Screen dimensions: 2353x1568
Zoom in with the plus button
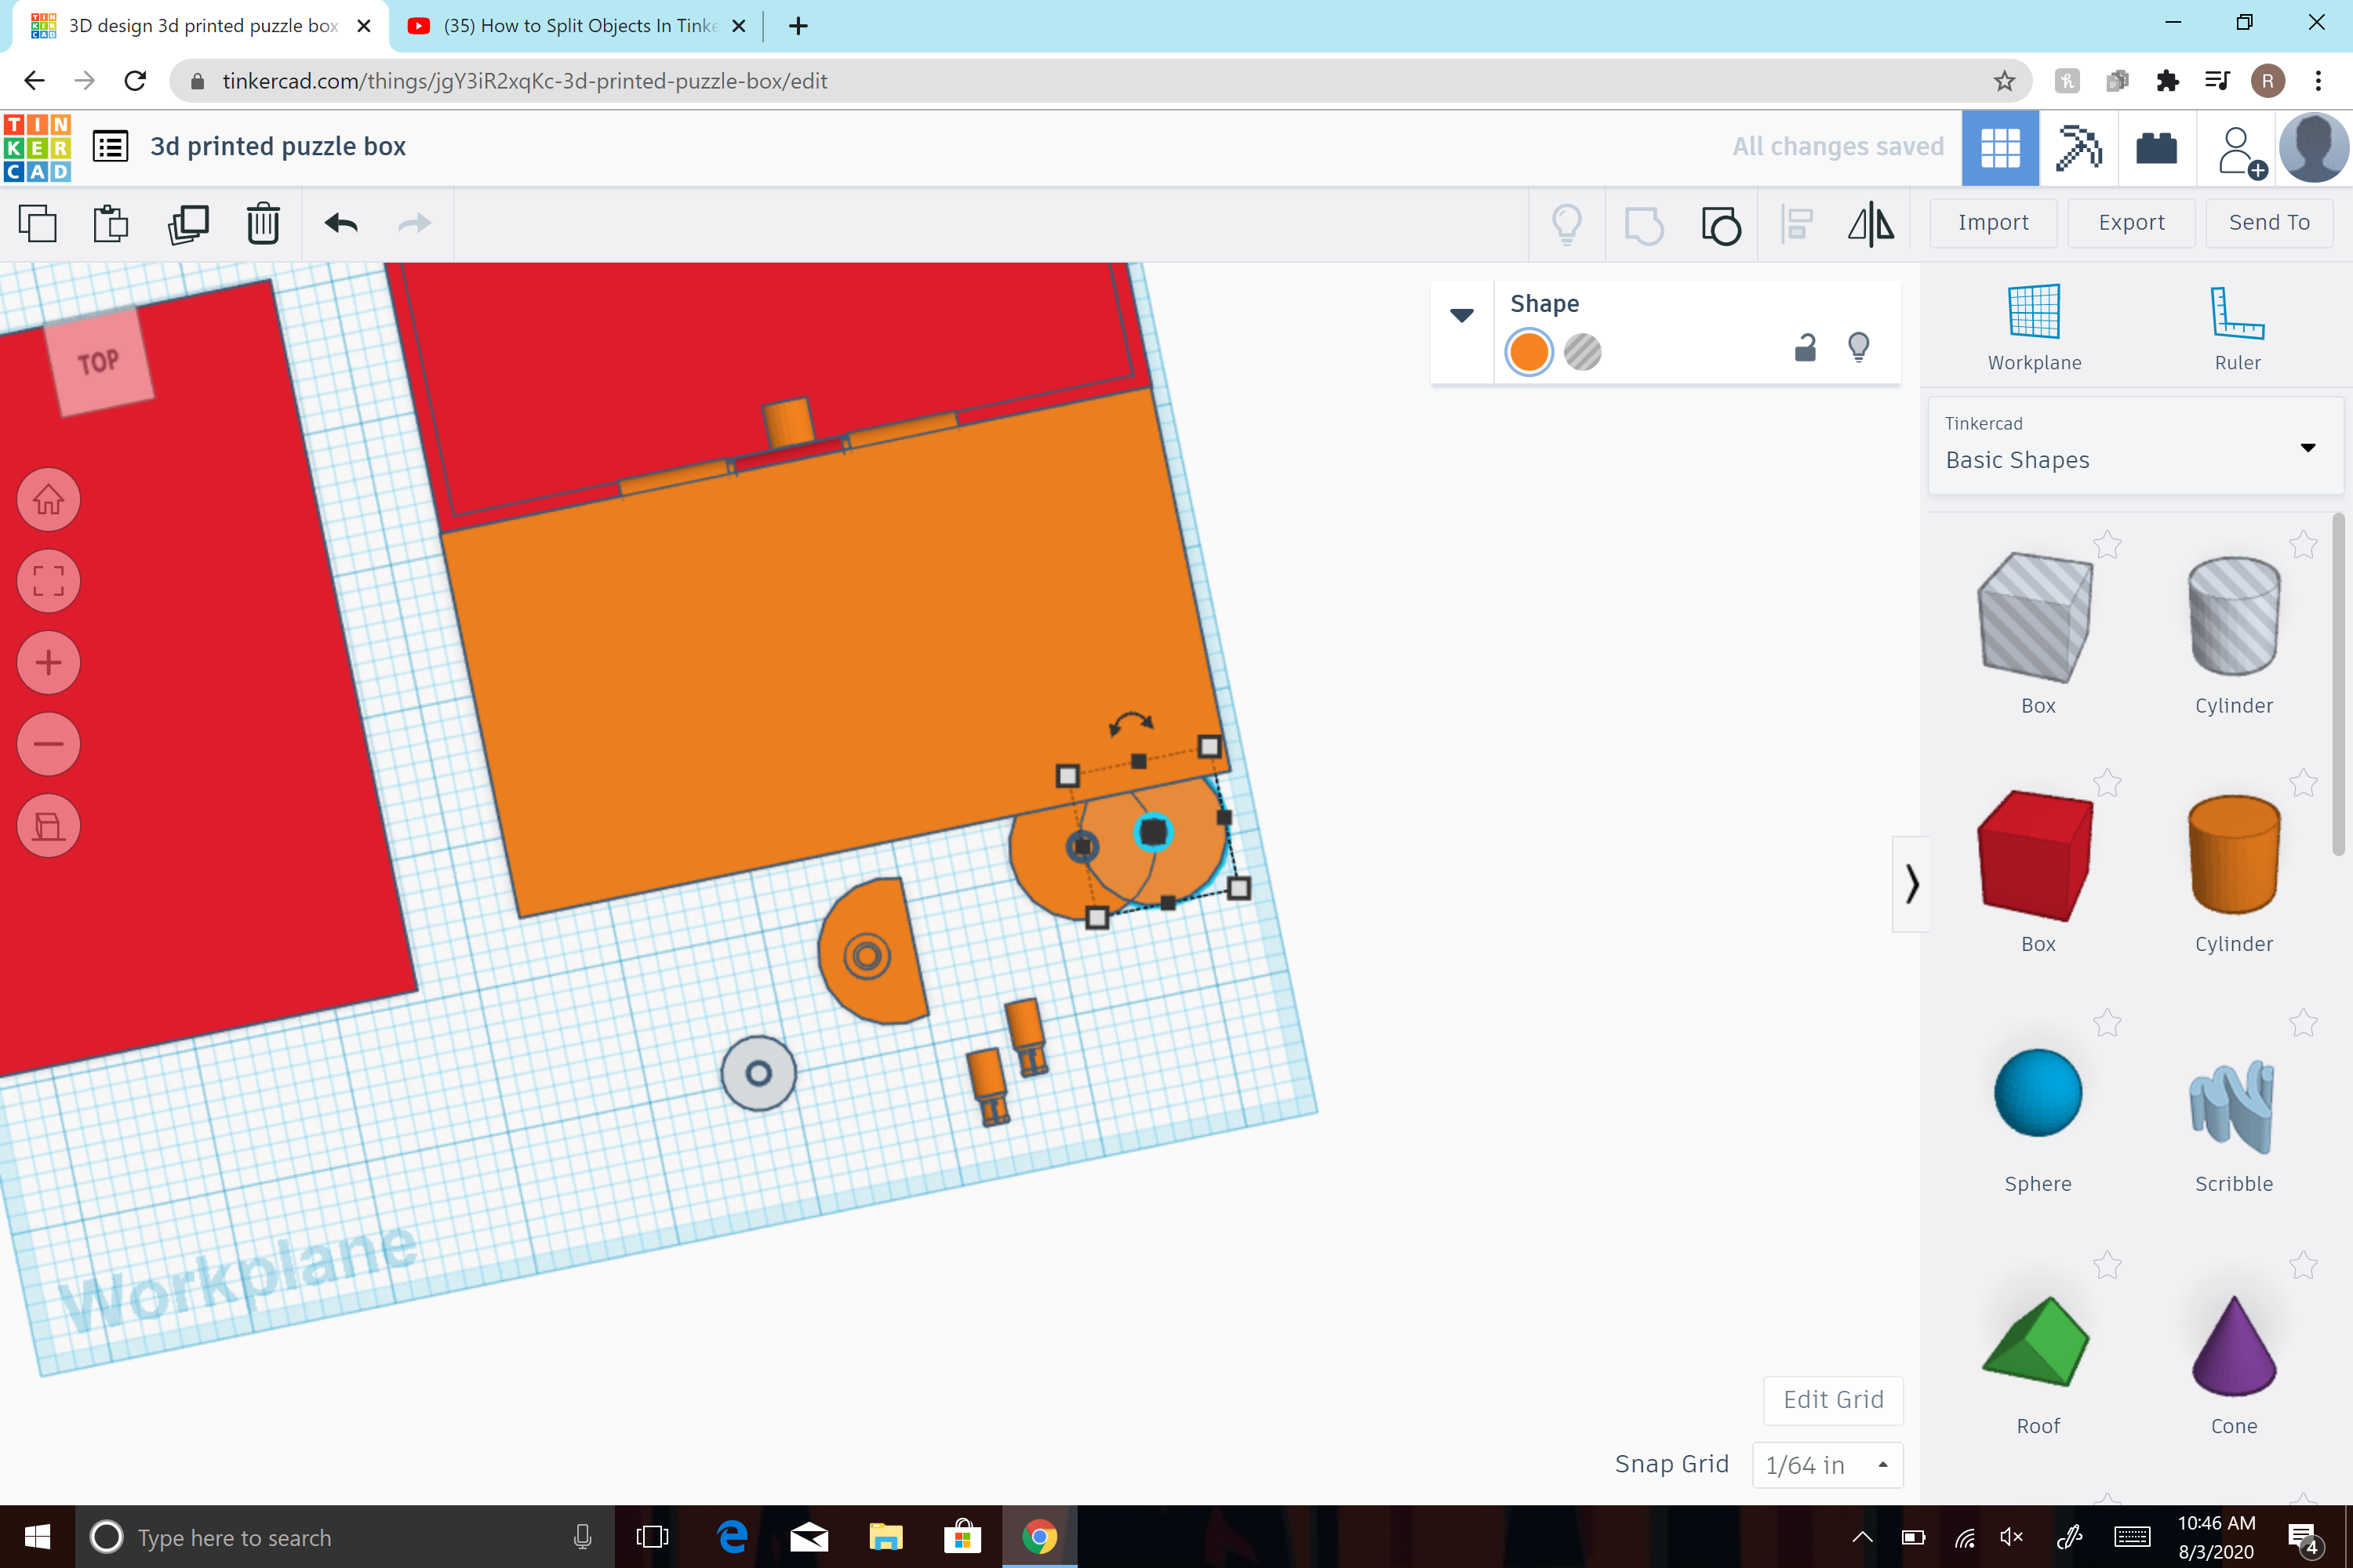click(x=48, y=662)
